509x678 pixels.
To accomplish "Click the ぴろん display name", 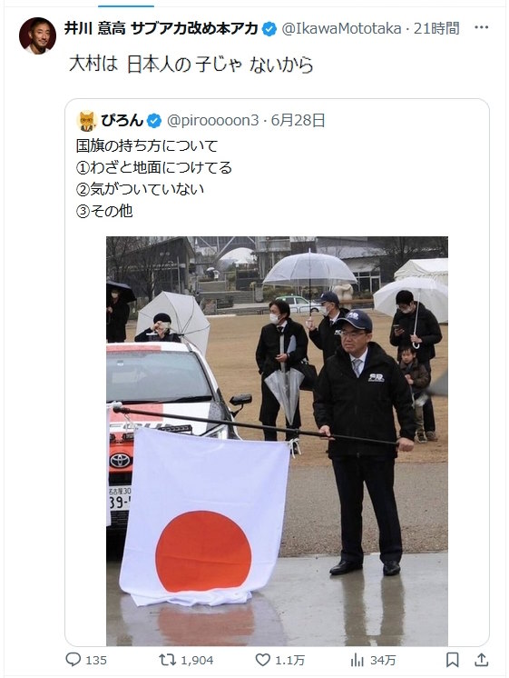I will tap(122, 120).
